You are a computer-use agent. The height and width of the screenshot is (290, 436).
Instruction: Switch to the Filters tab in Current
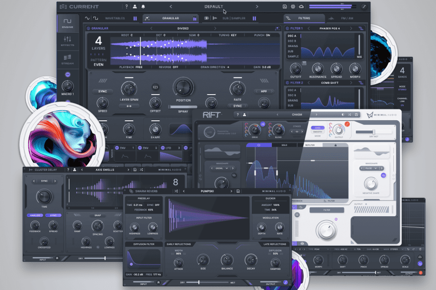pos(304,18)
